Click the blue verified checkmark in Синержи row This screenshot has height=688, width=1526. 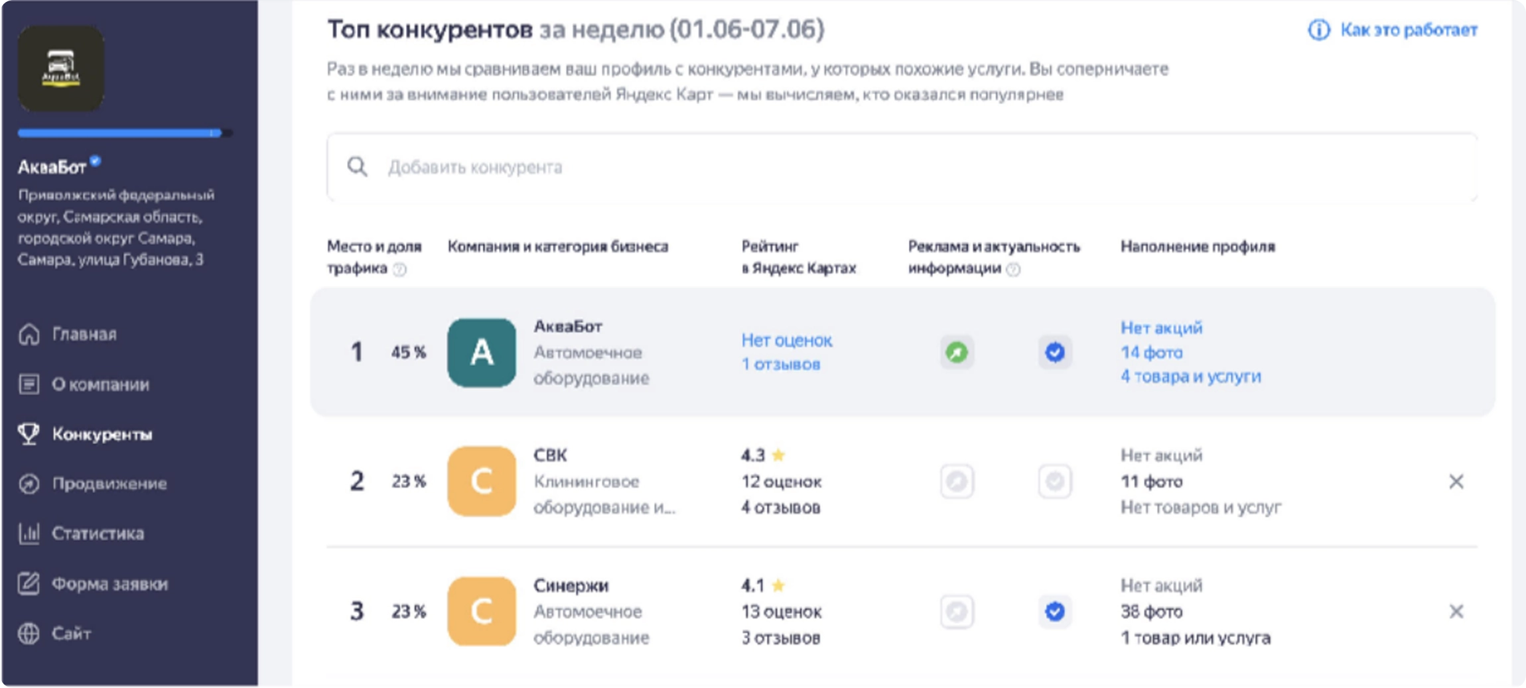(1055, 611)
